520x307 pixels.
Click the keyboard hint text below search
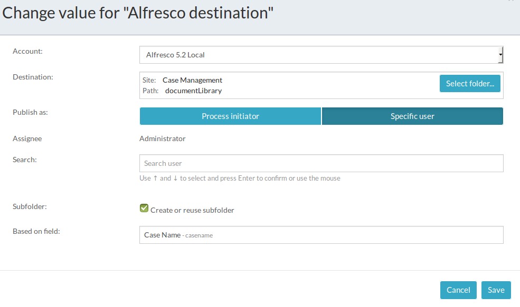240,179
